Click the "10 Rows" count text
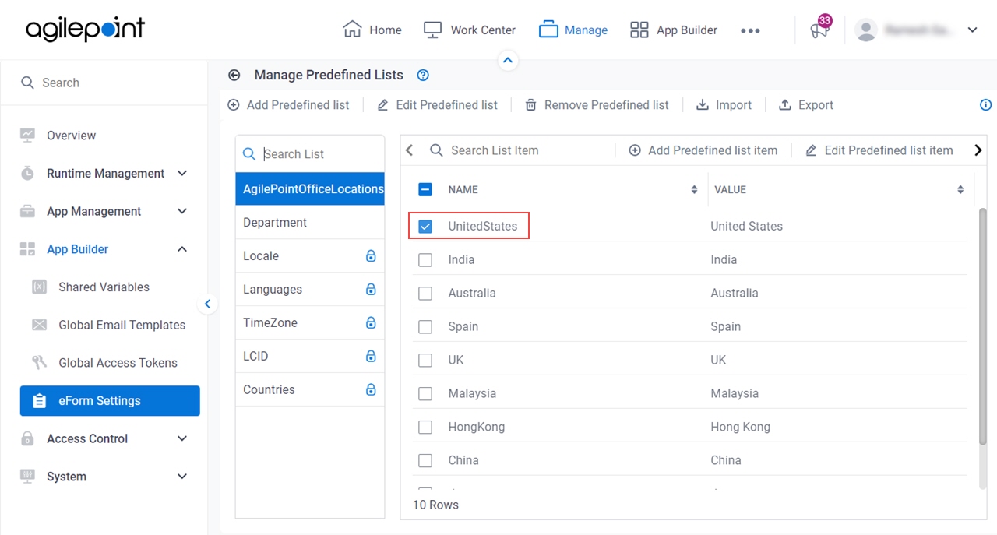 pyautogui.click(x=435, y=505)
